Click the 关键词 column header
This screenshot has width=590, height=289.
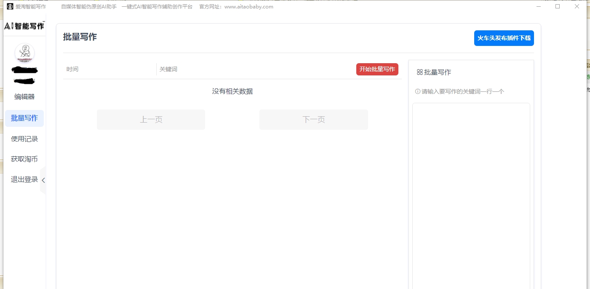(x=168, y=69)
